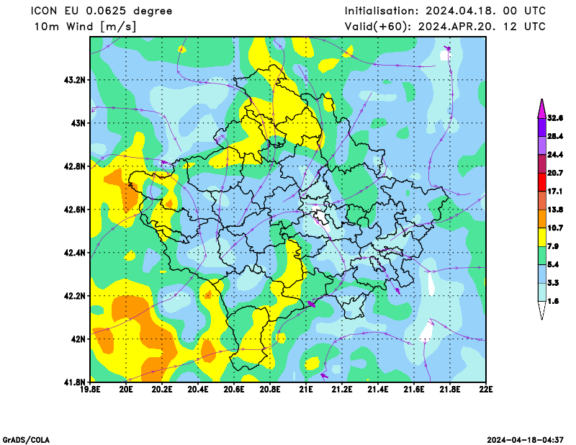576x445 pixels.
Task: Click the 42.6N latitude axis label
Action: (75, 210)
